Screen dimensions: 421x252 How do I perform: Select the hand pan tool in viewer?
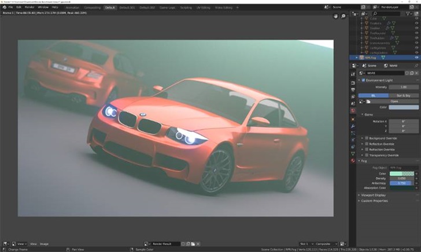tap(335, 16)
